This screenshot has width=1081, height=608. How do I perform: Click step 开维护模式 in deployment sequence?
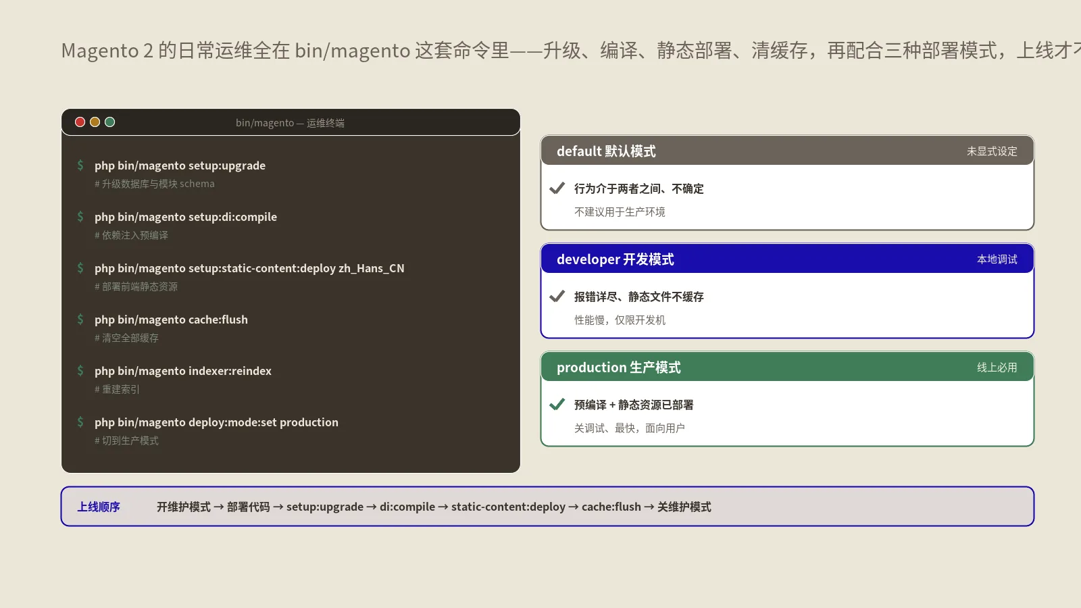[184, 507]
